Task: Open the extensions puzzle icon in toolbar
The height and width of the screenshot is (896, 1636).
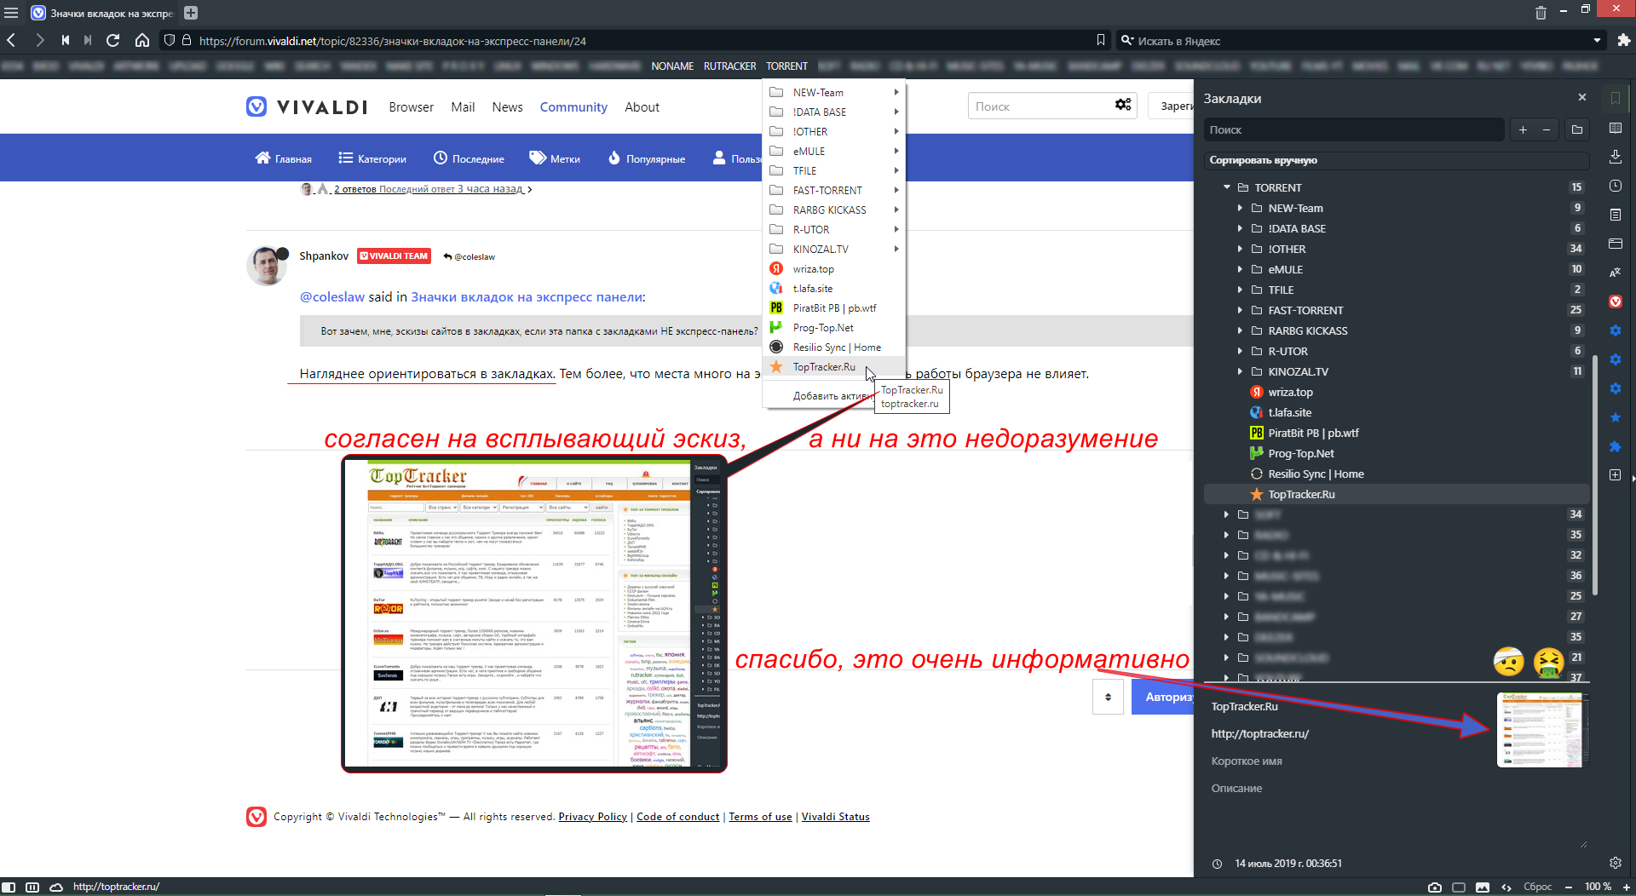Action: pos(1624,40)
